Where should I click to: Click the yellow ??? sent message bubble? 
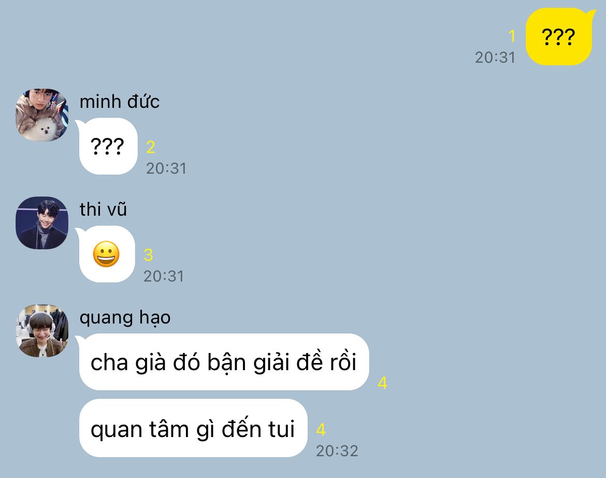[559, 37]
